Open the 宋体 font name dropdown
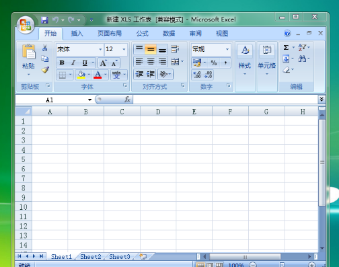This screenshot has height=267, width=339. click(x=100, y=49)
